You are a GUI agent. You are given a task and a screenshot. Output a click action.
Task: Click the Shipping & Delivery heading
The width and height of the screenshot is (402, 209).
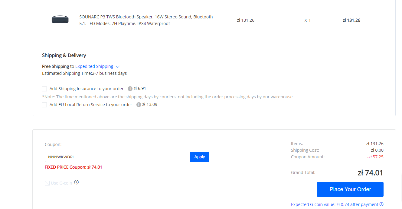click(x=64, y=55)
